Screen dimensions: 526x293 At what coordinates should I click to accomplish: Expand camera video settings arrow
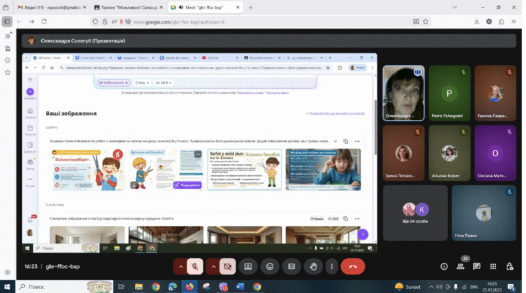point(214,266)
